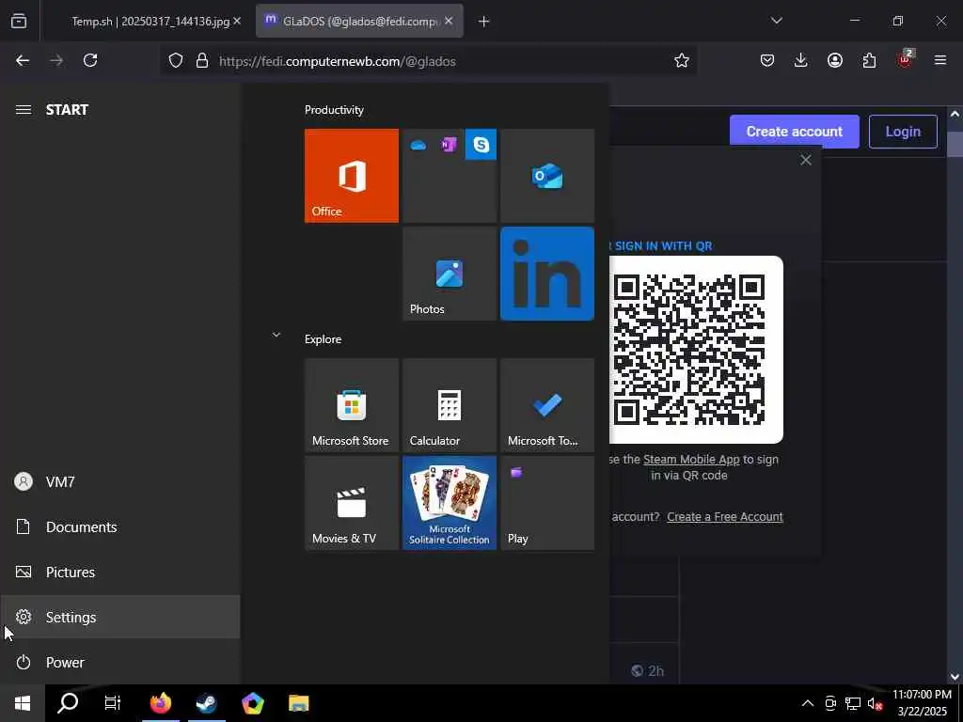The image size is (963, 722).
Task: Open the Office tile
Action: pyautogui.click(x=352, y=176)
